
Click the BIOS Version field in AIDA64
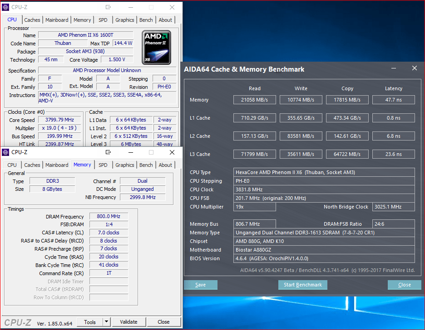click(x=324, y=258)
